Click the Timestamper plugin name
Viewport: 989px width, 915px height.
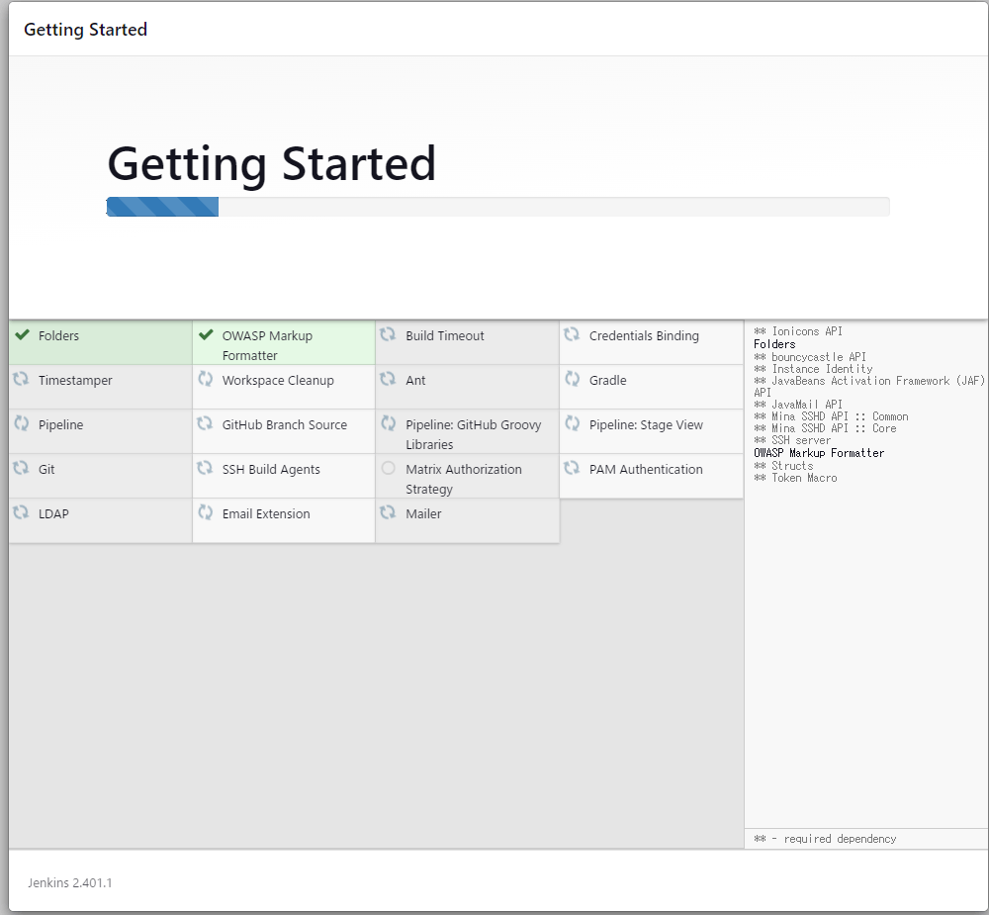(x=75, y=381)
